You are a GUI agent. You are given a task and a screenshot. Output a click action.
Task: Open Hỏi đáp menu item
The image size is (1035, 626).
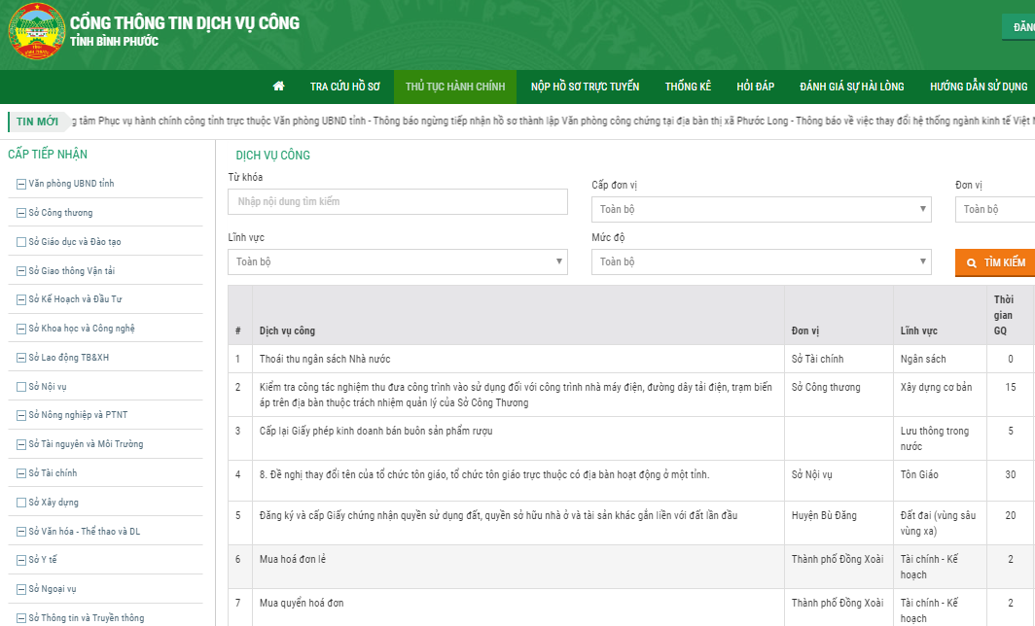point(755,87)
